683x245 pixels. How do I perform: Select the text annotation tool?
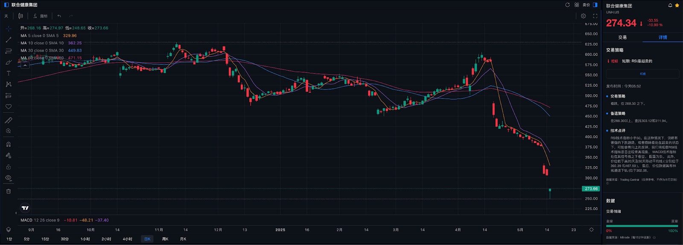pyautogui.click(x=8, y=73)
